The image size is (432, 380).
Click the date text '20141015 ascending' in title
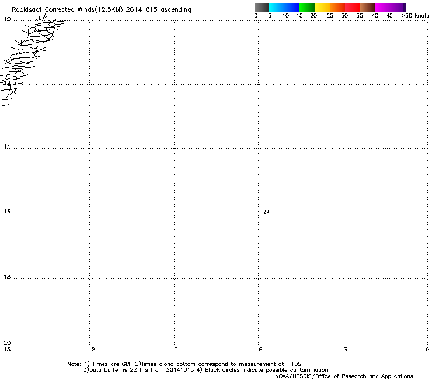click(158, 10)
